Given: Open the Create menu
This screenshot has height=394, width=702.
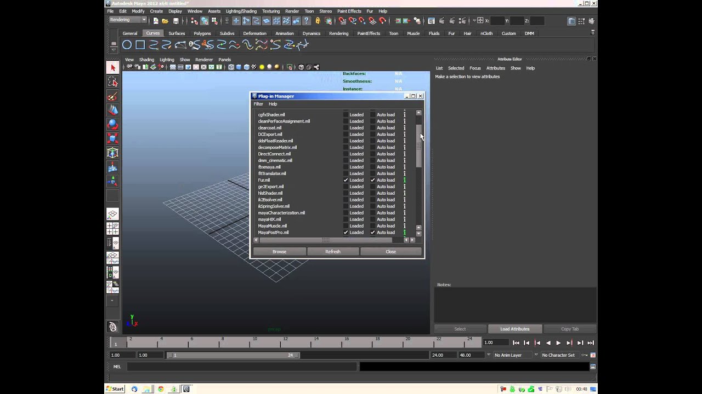Looking at the screenshot, I should click(x=156, y=11).
